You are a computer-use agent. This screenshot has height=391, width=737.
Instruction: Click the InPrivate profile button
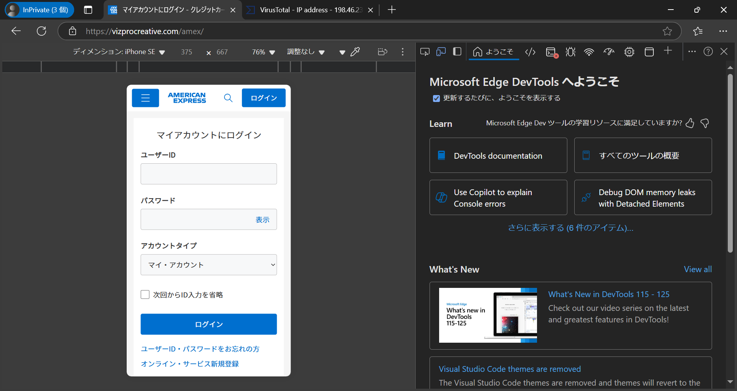39,10
